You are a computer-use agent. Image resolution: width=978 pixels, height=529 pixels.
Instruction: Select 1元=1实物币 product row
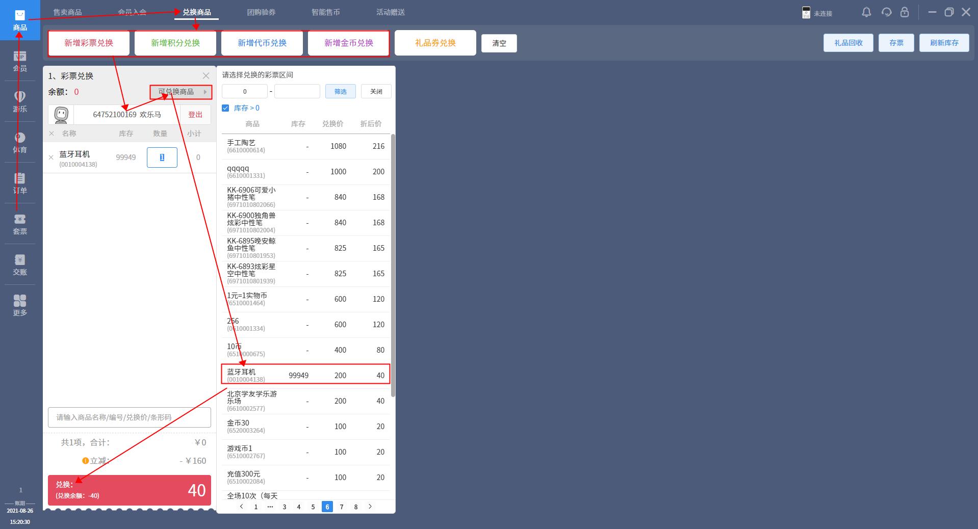coord(306,299)
